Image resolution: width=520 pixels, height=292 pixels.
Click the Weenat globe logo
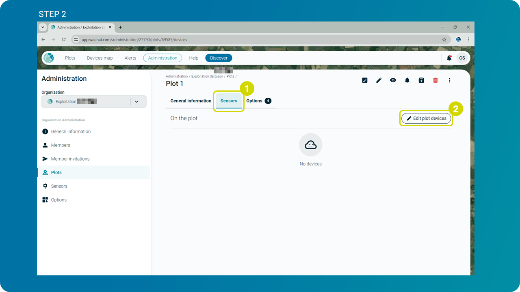[x=48, y=58]
